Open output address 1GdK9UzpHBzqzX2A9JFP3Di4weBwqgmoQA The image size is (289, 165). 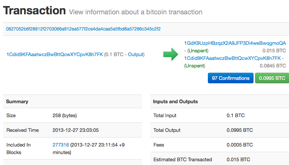(235, 43)
